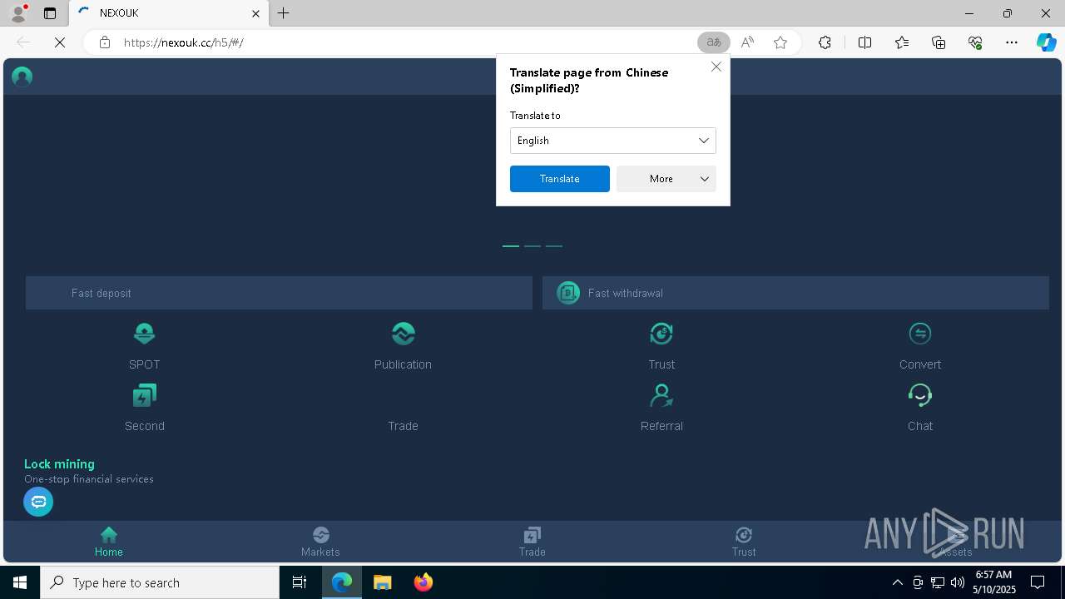Click the One-stop financial services text
1065x599 pixels.
point(89,479)
